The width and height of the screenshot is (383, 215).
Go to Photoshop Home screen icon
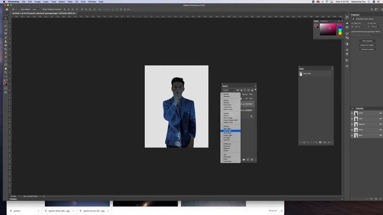7,10
